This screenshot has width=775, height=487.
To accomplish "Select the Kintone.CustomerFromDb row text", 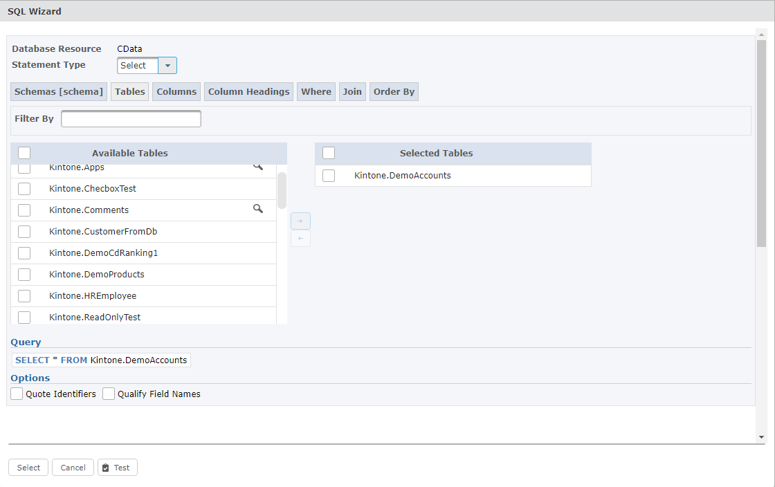I will [103, 232].
